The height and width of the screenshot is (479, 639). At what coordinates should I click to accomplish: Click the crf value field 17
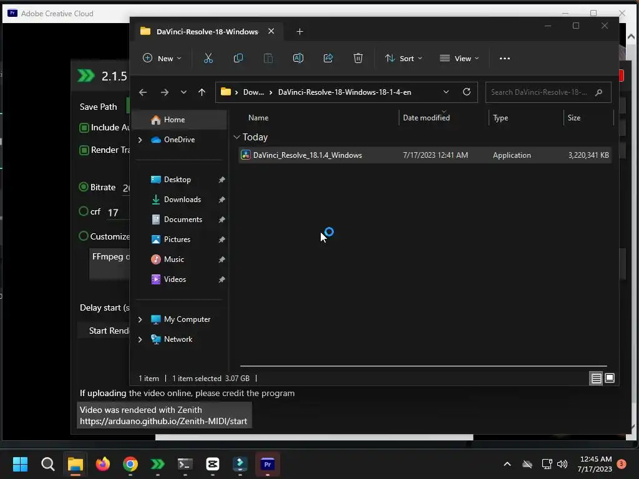point(117,213)
